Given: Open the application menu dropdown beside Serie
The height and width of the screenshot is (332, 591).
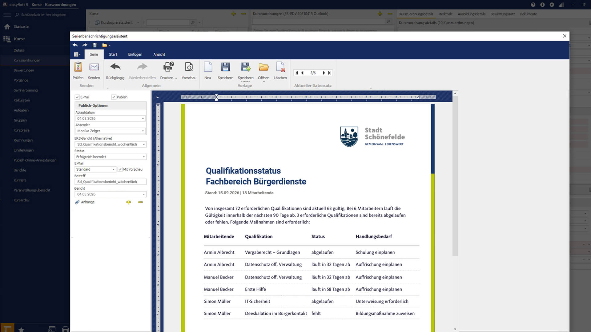Looking at the screenshot, I should click(x=77, y=54).
